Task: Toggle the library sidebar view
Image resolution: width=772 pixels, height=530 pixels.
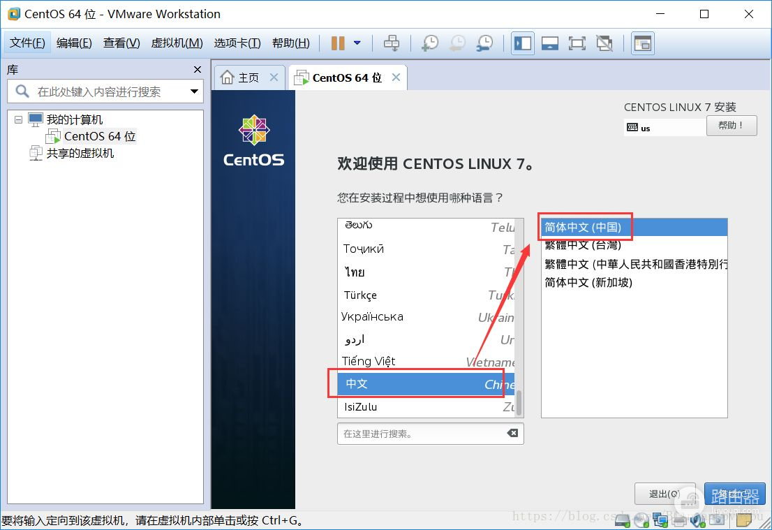Action: pos(522,43)
